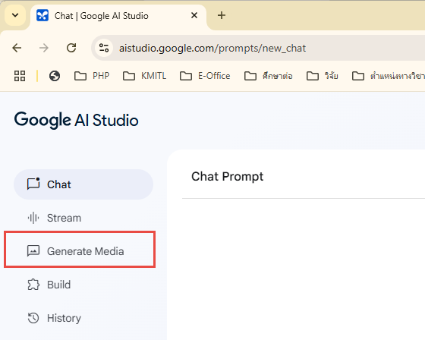
Task: View site information icon in address bar
Action: 104,48
